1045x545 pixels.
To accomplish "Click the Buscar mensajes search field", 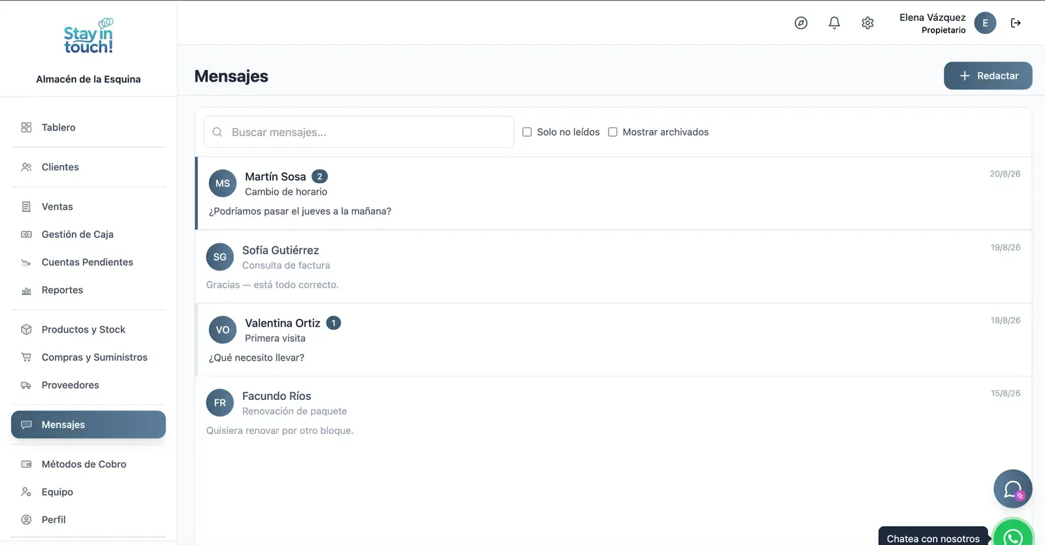I will [359, 132].
